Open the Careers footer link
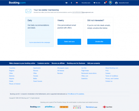 pos(108,73)
